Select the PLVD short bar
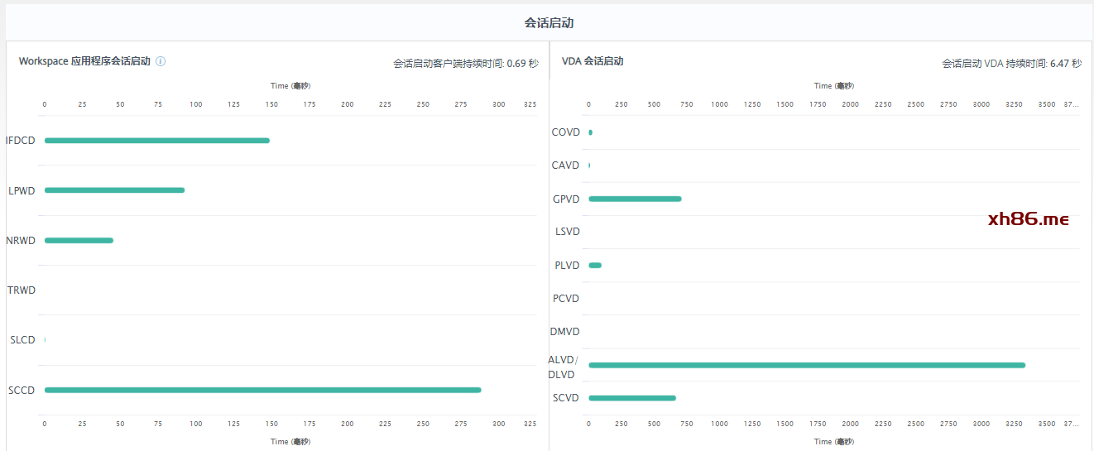The height and width of the screenshot is (451, 1094). pos(595,266)
